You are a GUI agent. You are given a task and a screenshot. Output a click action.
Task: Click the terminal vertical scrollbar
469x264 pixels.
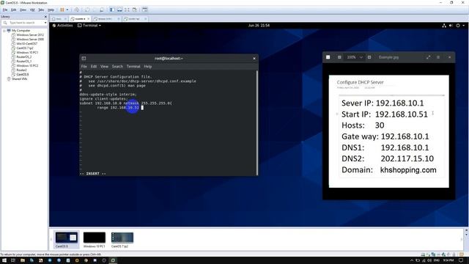tap(257, 122)
